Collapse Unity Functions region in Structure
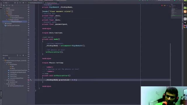 point(5,80)
